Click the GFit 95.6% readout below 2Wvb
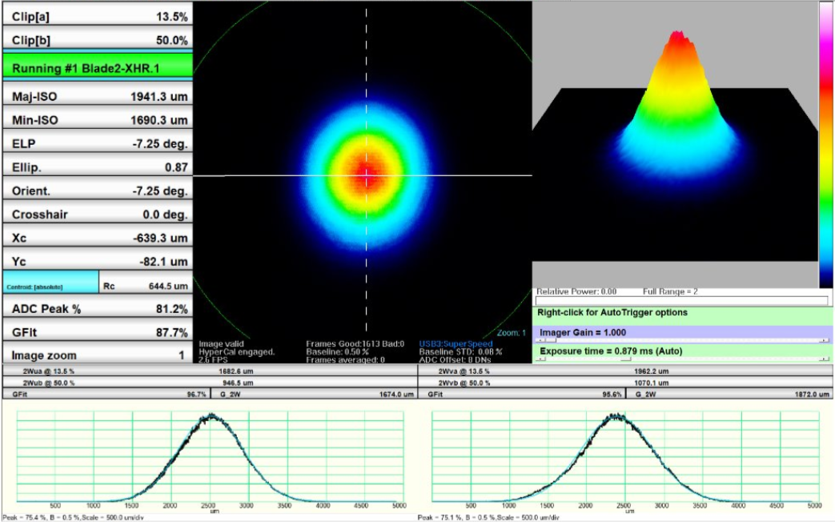 (x=521, y=394)
